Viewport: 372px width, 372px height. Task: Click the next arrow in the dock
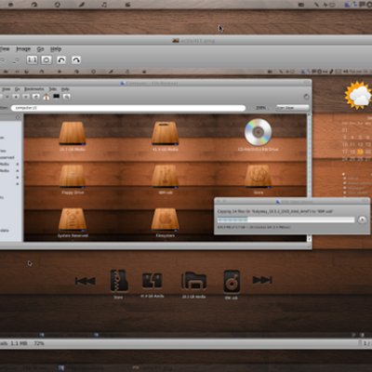point(262,280)
